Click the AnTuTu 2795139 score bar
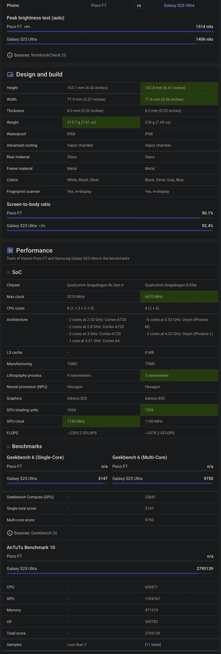 [110, 573]
